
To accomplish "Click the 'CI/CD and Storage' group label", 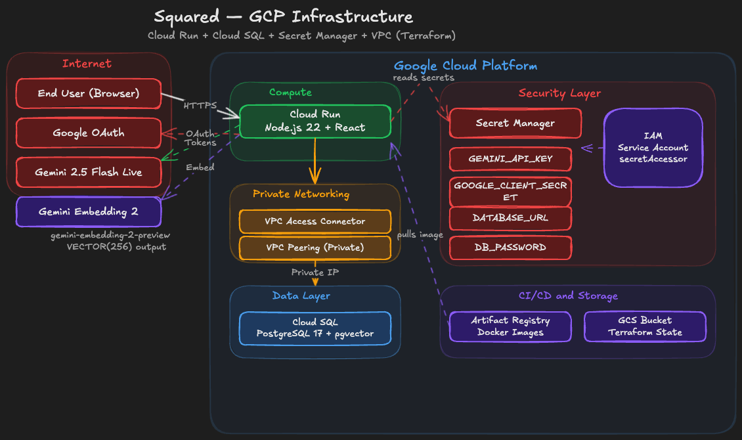I will (569, 296).
